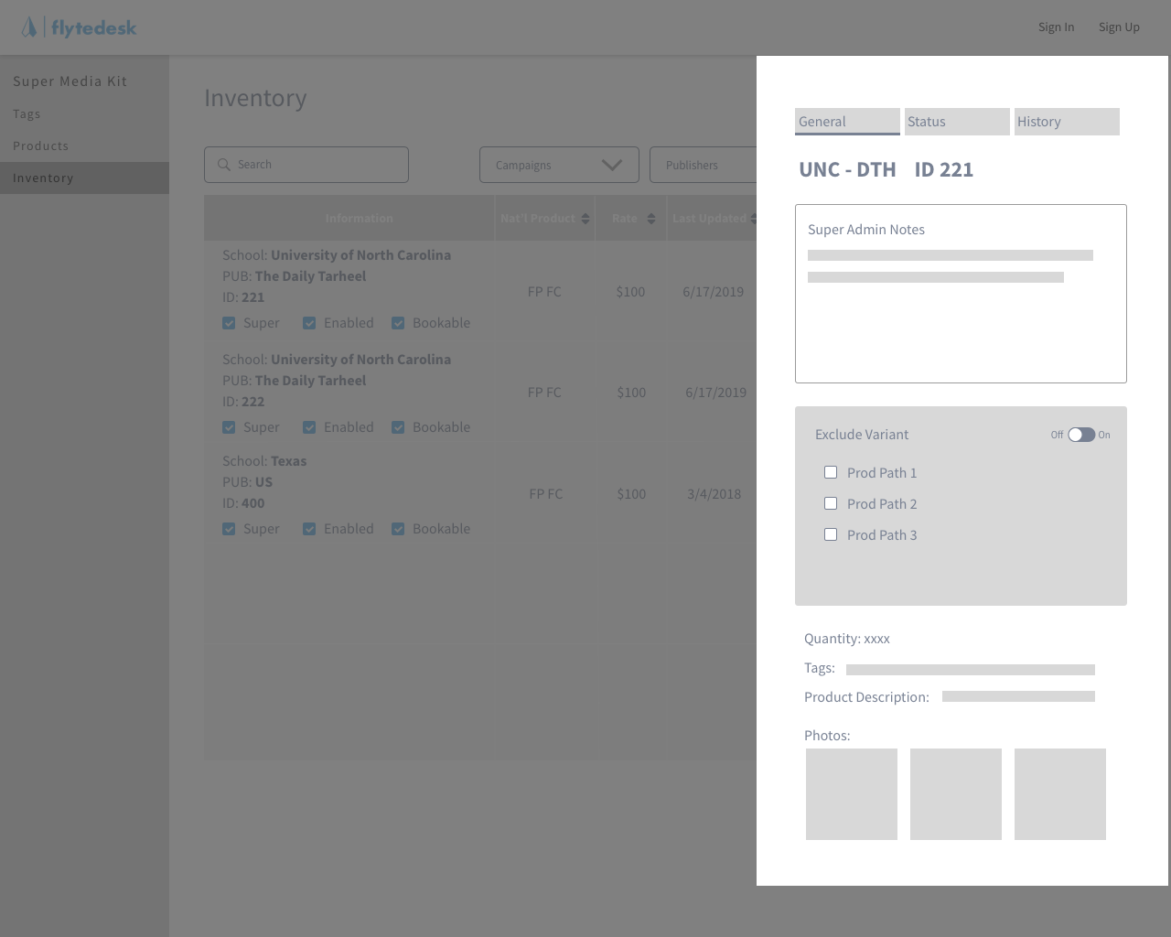Sort by Rate column arrows
1171x937 pixels.
[x=651, y=219]
